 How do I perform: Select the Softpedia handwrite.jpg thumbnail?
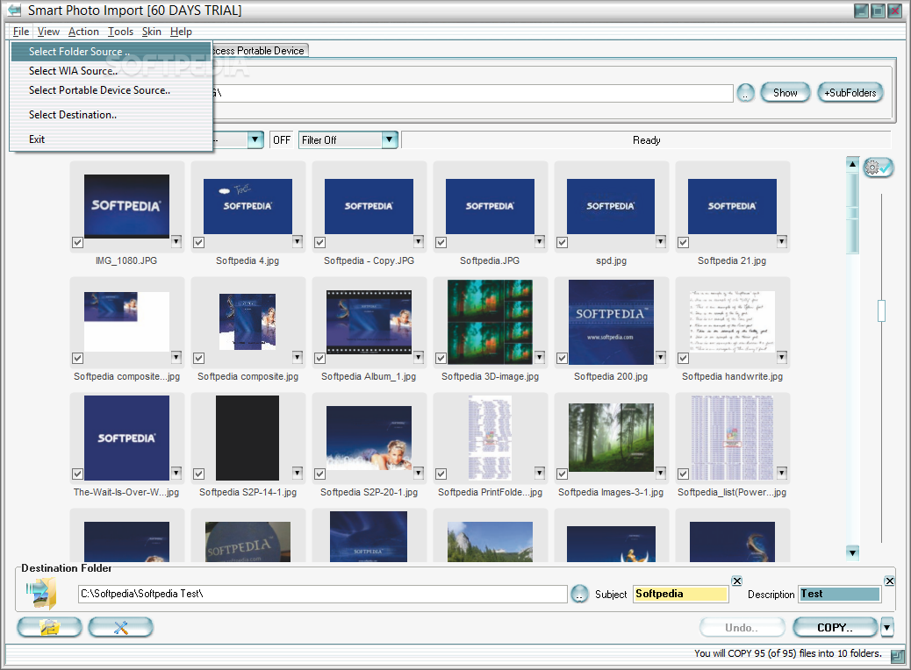(x=732, y=322)
